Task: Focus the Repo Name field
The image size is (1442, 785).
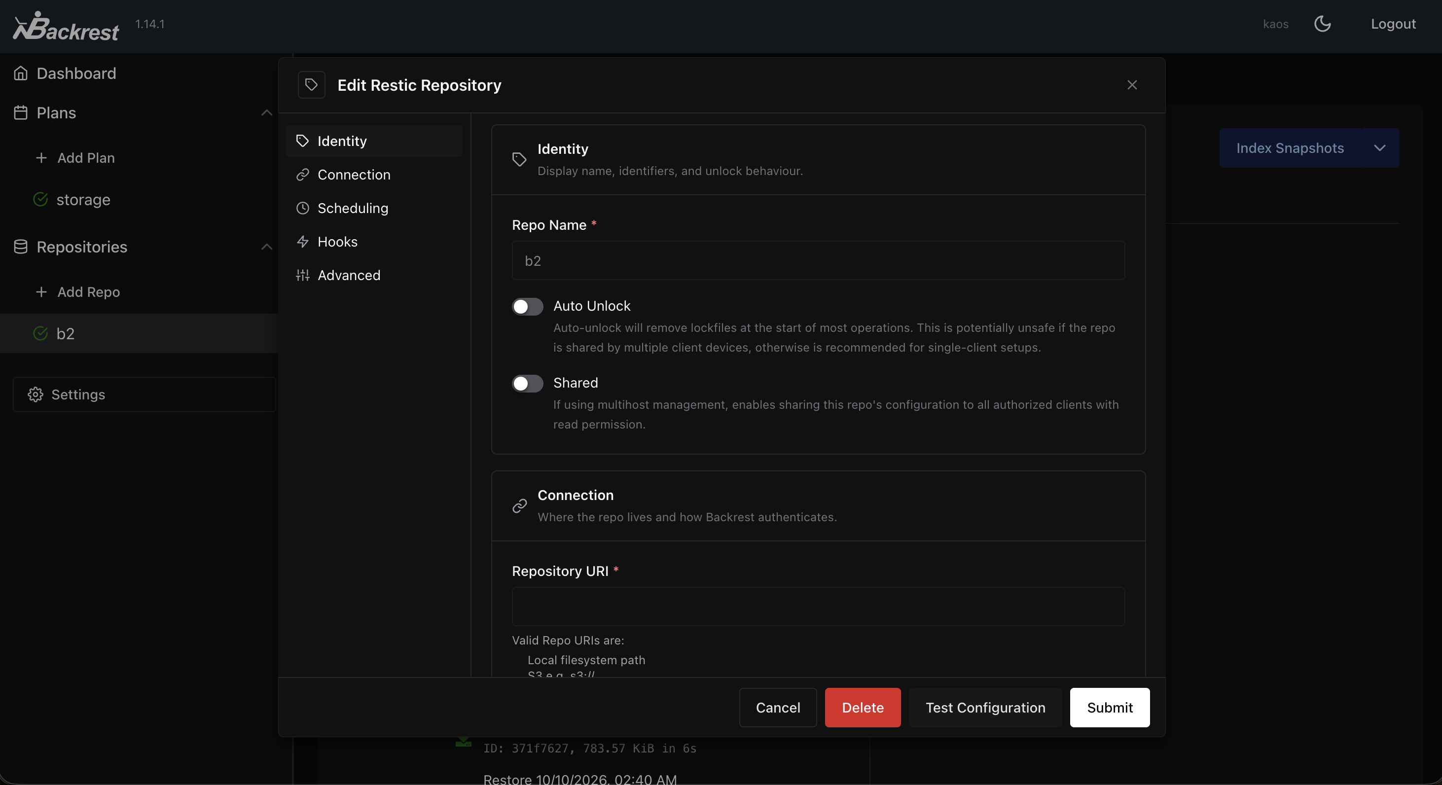Action: pyautogui.click(x=818, y=261)
